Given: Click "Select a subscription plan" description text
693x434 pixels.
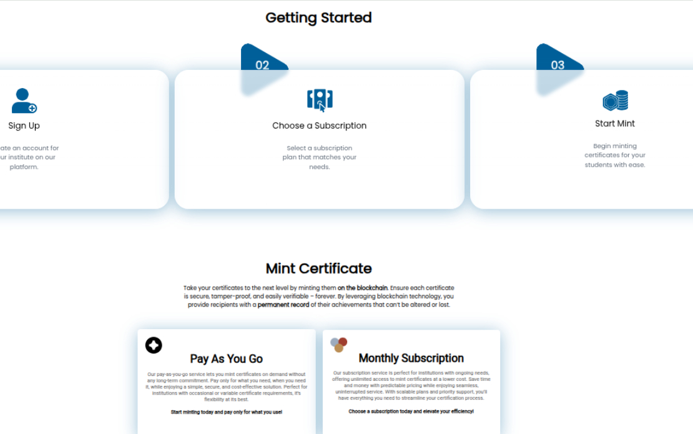Looking at the screenshot, I should tap(320, 157).
